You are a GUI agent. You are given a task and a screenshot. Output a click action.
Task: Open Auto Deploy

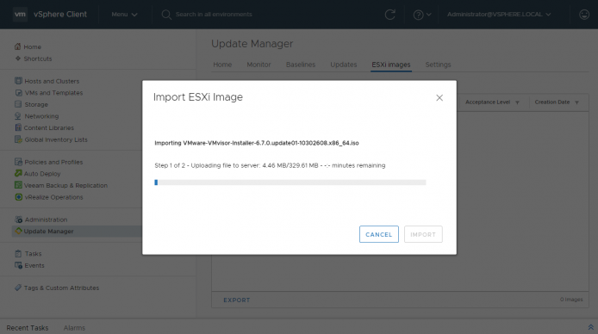[x=42, y=174]
